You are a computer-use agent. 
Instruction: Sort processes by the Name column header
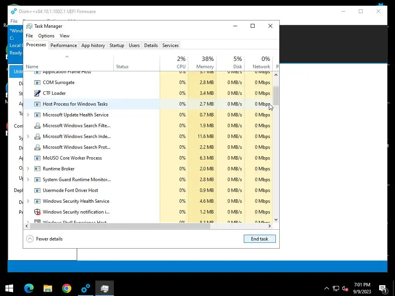68,63
